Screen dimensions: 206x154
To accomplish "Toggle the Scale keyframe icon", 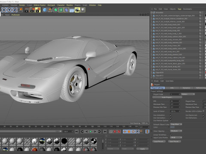I will [x=129, y=131].
